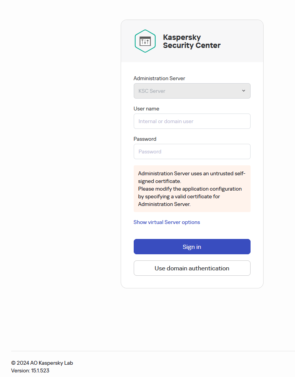
Task: Click the "Please modify the application configuration" text
Action: [x=190, y=189]
